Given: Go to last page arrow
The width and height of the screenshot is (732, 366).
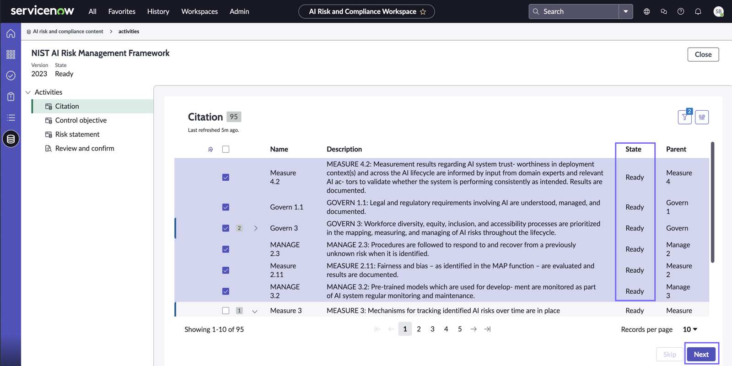Looking at the screenshot, I should (x=488, y=329).
